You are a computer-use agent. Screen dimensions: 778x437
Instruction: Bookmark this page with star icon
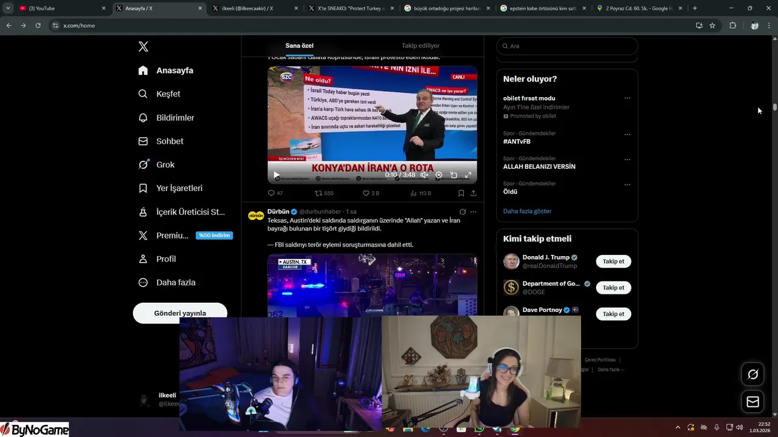click(712, 25)
